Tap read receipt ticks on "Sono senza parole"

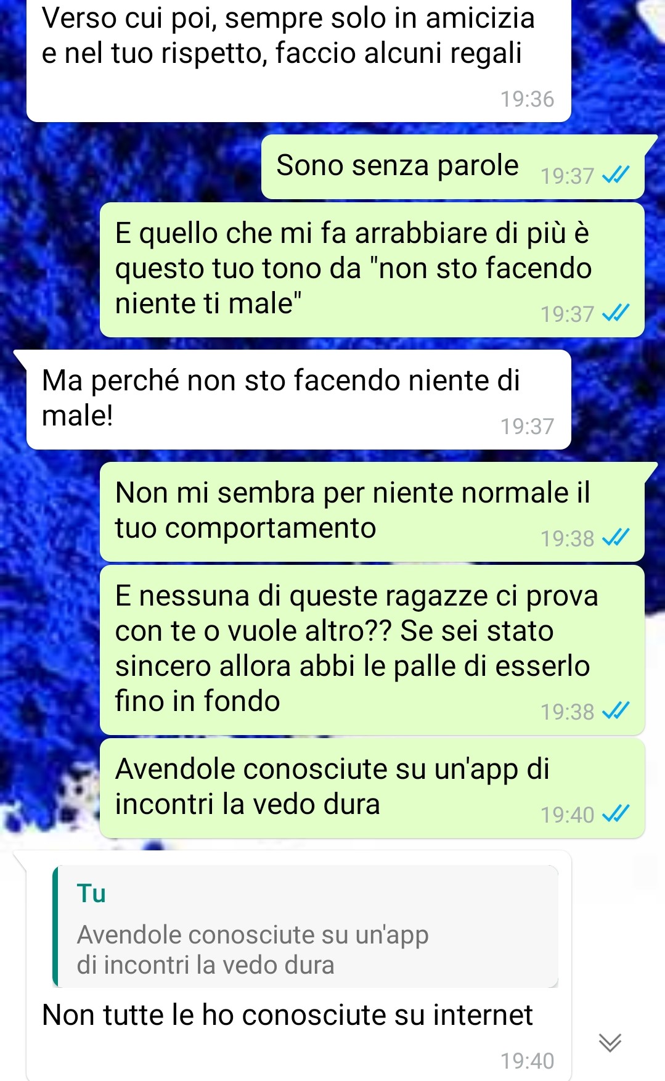[x=615, y=176]
